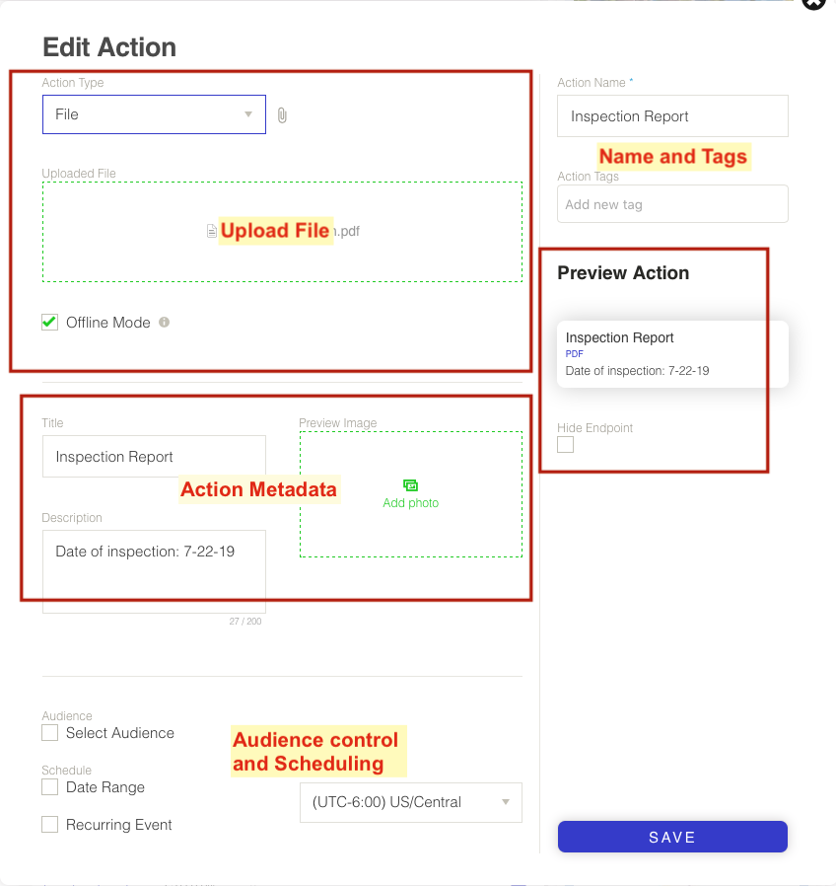Viewport: 836px width, 886px height.
Task: Click the paperclip attachment icon
Action: coord(282,115)
